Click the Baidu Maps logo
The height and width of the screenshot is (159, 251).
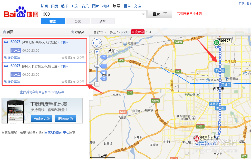coord(21,12)
